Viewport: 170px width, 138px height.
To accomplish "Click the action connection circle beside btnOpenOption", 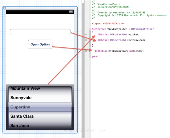I will tap(86, 51).
